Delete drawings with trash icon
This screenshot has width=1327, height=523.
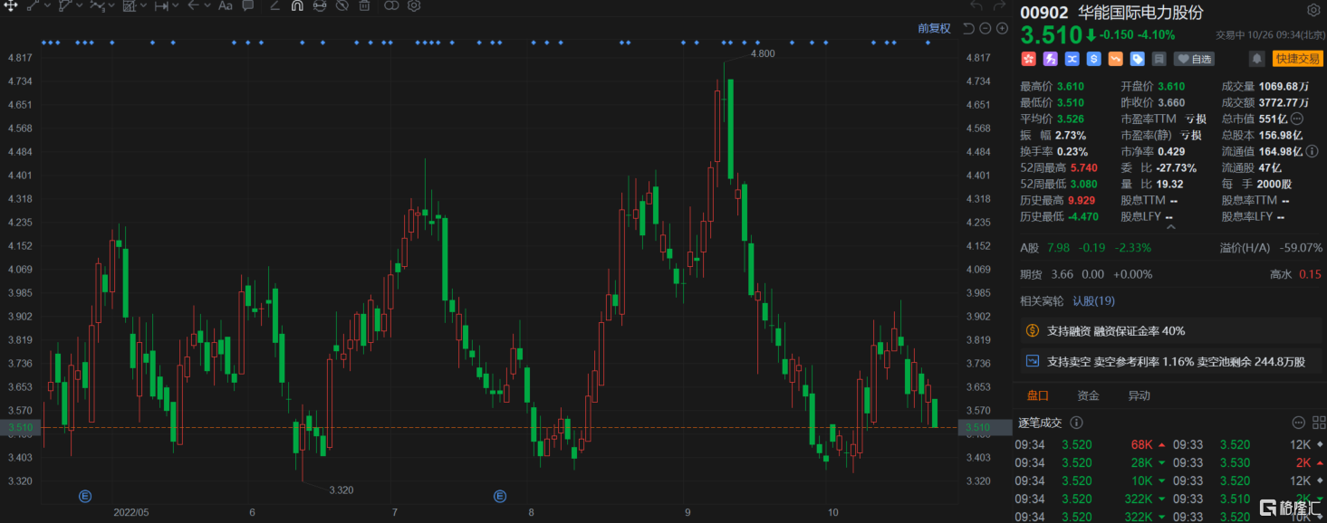[x=364, y=5]
